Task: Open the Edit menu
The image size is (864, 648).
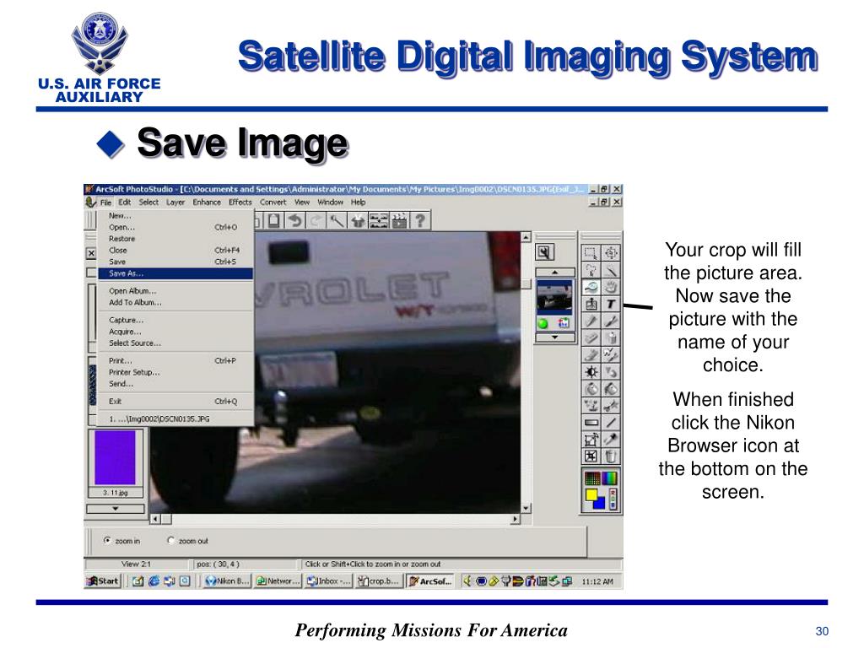Action: tap(125, 202)
